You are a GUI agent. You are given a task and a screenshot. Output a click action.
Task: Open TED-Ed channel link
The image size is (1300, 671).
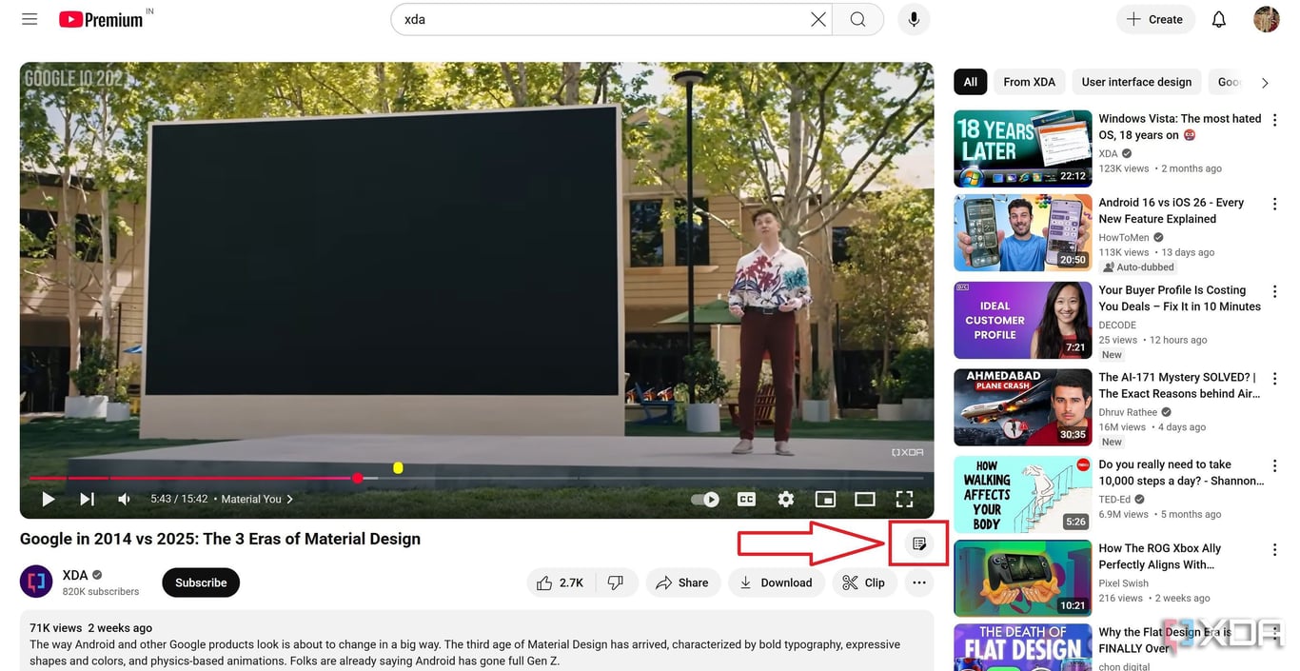pyautogui.click(x=1115, y=499)
